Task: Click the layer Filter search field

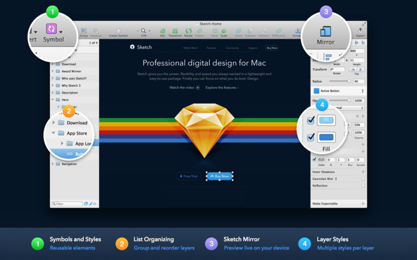Action: [68, 204]
